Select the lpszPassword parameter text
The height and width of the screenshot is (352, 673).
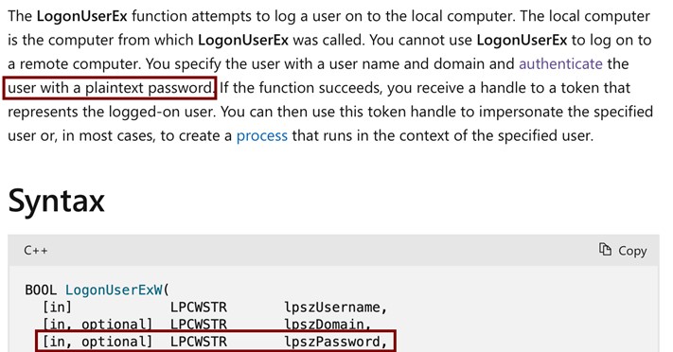[x=336, y=342]
